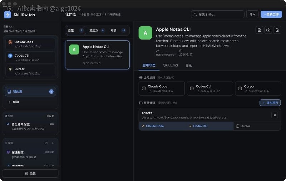Image resolution: width=286 pixels, height=181 pixels.
Task: Enable global Cursor checkbox
Action: (240, 88)
